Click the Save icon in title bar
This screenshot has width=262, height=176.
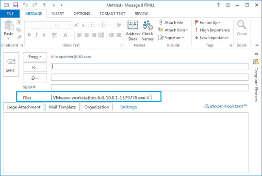(16, 5)
